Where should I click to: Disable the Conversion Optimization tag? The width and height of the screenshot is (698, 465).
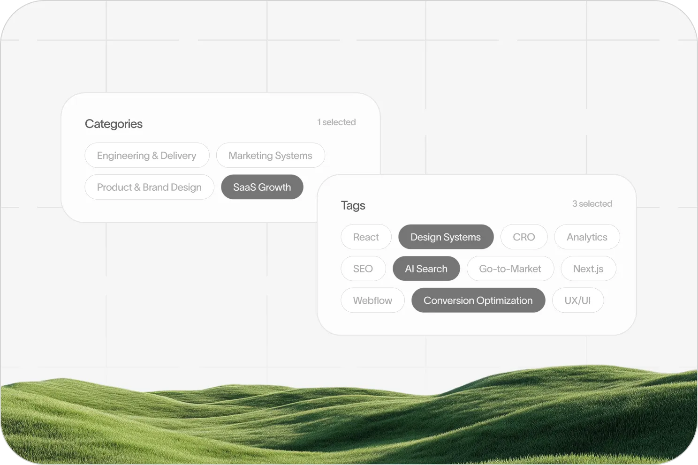pos(478,300)
